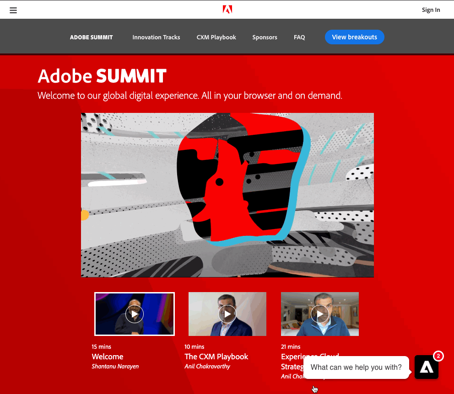Click the 'What can we help you with?' bubble

[x=356, y=367]
